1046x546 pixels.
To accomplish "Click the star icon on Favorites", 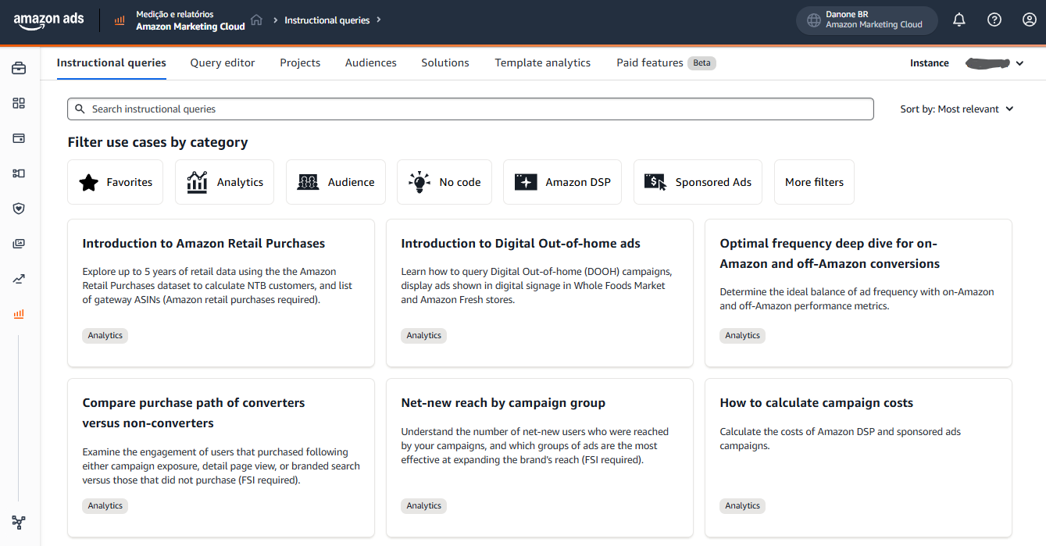I will [89, 183].
